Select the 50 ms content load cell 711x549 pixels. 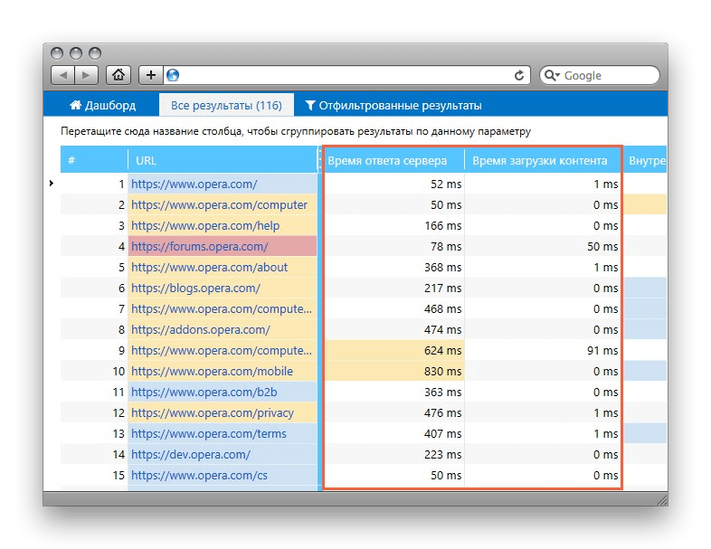[x=543, y=247]
